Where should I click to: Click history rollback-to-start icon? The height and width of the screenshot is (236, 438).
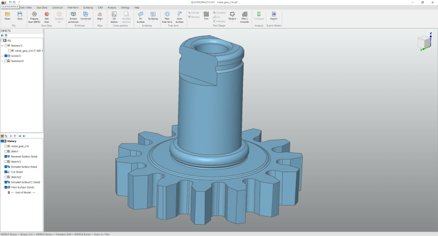20,136
